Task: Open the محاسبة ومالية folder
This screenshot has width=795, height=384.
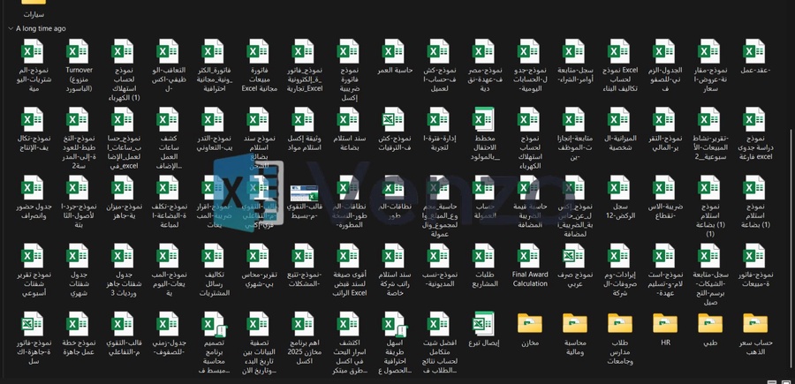Action: tap(574, 325)
